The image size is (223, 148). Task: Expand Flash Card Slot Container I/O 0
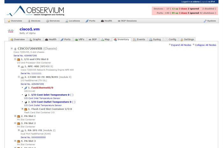pos(22,109)
